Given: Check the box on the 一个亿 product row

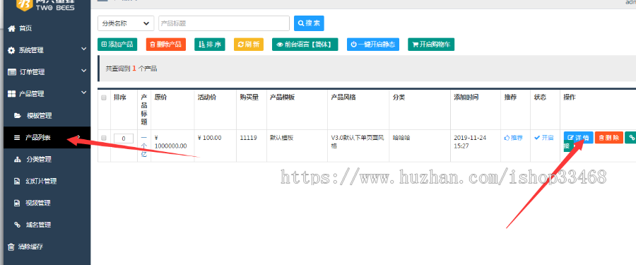Looking at the screenshot, I should point(103,138).
